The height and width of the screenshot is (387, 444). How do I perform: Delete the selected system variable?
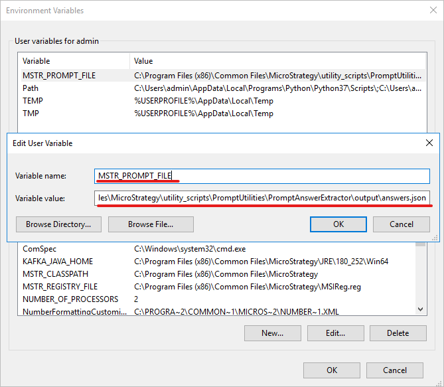(x=398, y=333)
